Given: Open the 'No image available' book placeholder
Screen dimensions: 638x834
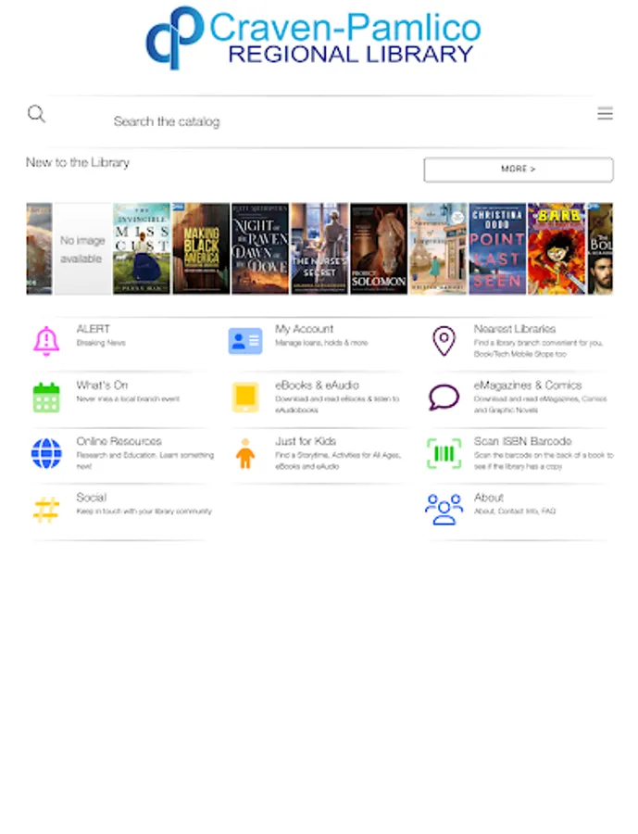Looking at the screenshot, I should coord(82,248).
